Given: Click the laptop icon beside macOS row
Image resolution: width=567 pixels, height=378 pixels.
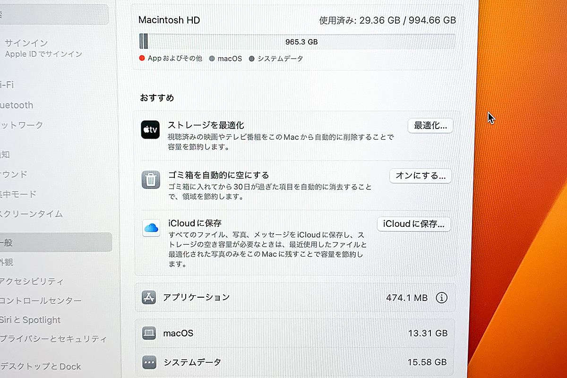Looking at the screenshot, I should [149, 333].
